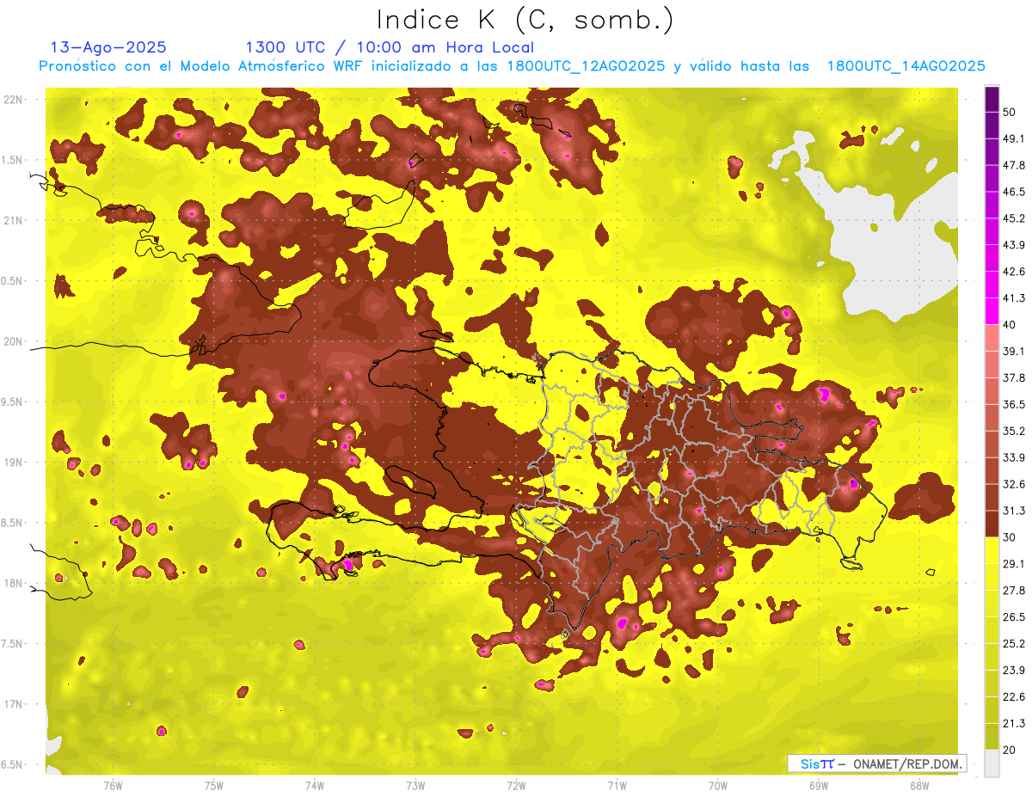Click the latitude label '20N'
The height and width of the screenshot is (797, 1032).
click(13, 341)
